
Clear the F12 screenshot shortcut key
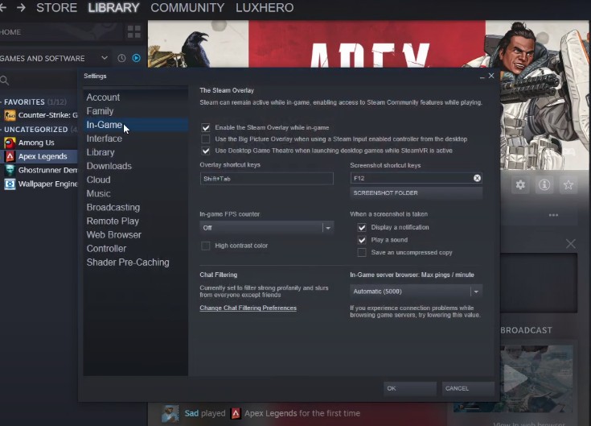tap(477, 178)
